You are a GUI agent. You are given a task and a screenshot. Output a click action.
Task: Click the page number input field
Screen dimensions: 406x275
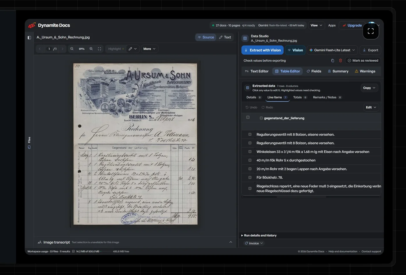(x=49, y=49)
